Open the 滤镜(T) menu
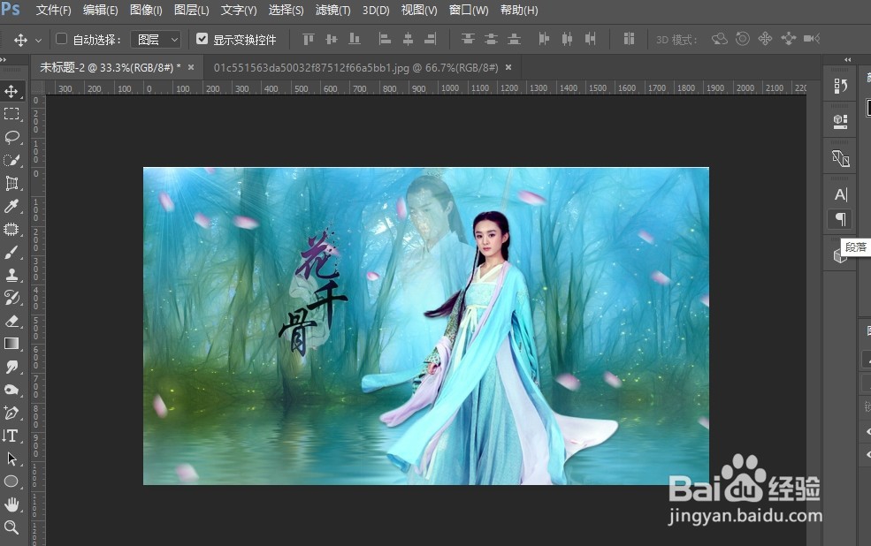This screenshot has height=546, width=871. coord(332,10)
